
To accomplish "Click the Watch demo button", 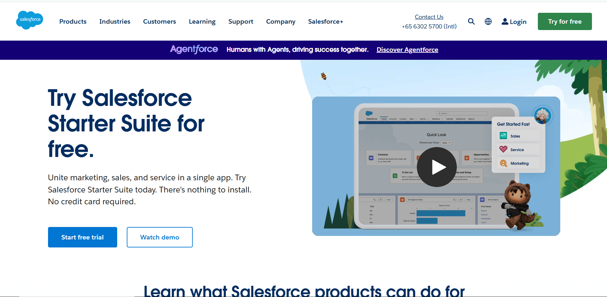I will (160, 237).
